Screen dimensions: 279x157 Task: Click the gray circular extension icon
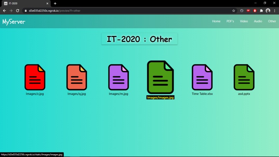point(242,11)
